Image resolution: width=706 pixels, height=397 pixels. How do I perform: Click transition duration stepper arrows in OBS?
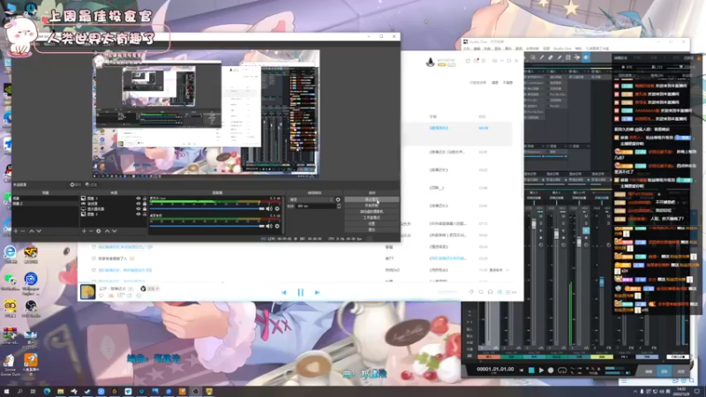click(339, 206)
